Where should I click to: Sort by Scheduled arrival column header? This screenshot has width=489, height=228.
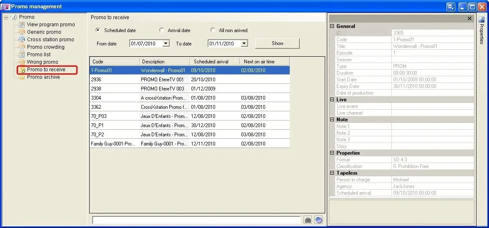point(211,62)
